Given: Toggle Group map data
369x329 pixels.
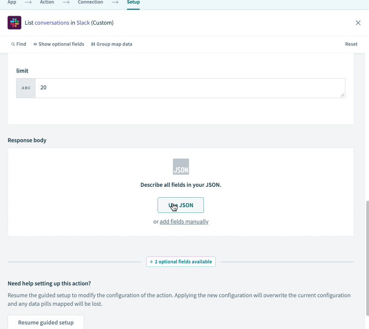Looking at the screenshot, I should pyautogui.click(x=112, y=44).
